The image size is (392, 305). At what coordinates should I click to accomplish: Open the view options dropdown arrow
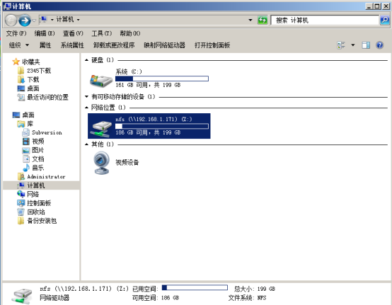pyautogui.click(x=353, y=45)
